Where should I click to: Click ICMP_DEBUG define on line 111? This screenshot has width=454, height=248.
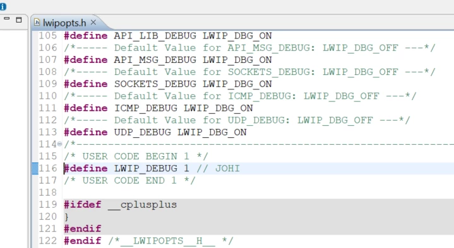click(146, 108)
